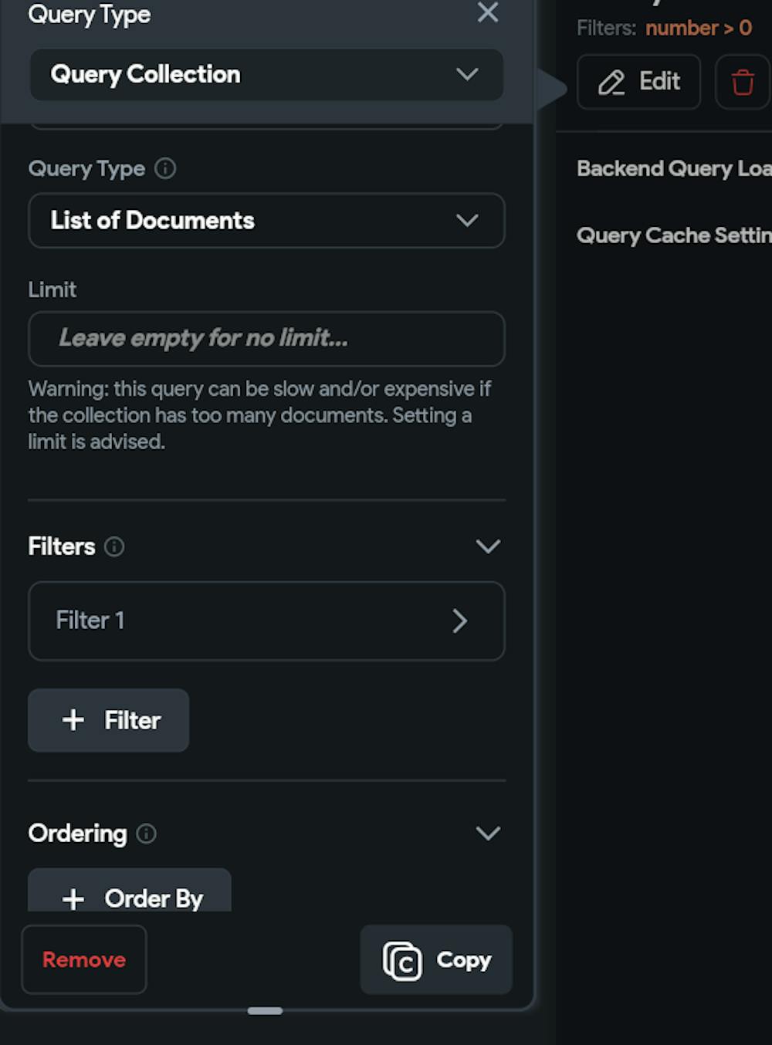Screen dimensions: 772x1045
Task: Add an Order By rule
Action: click(x=130, y=897)
